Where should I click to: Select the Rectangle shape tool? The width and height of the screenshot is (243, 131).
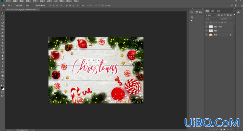[x=2, y=72]
